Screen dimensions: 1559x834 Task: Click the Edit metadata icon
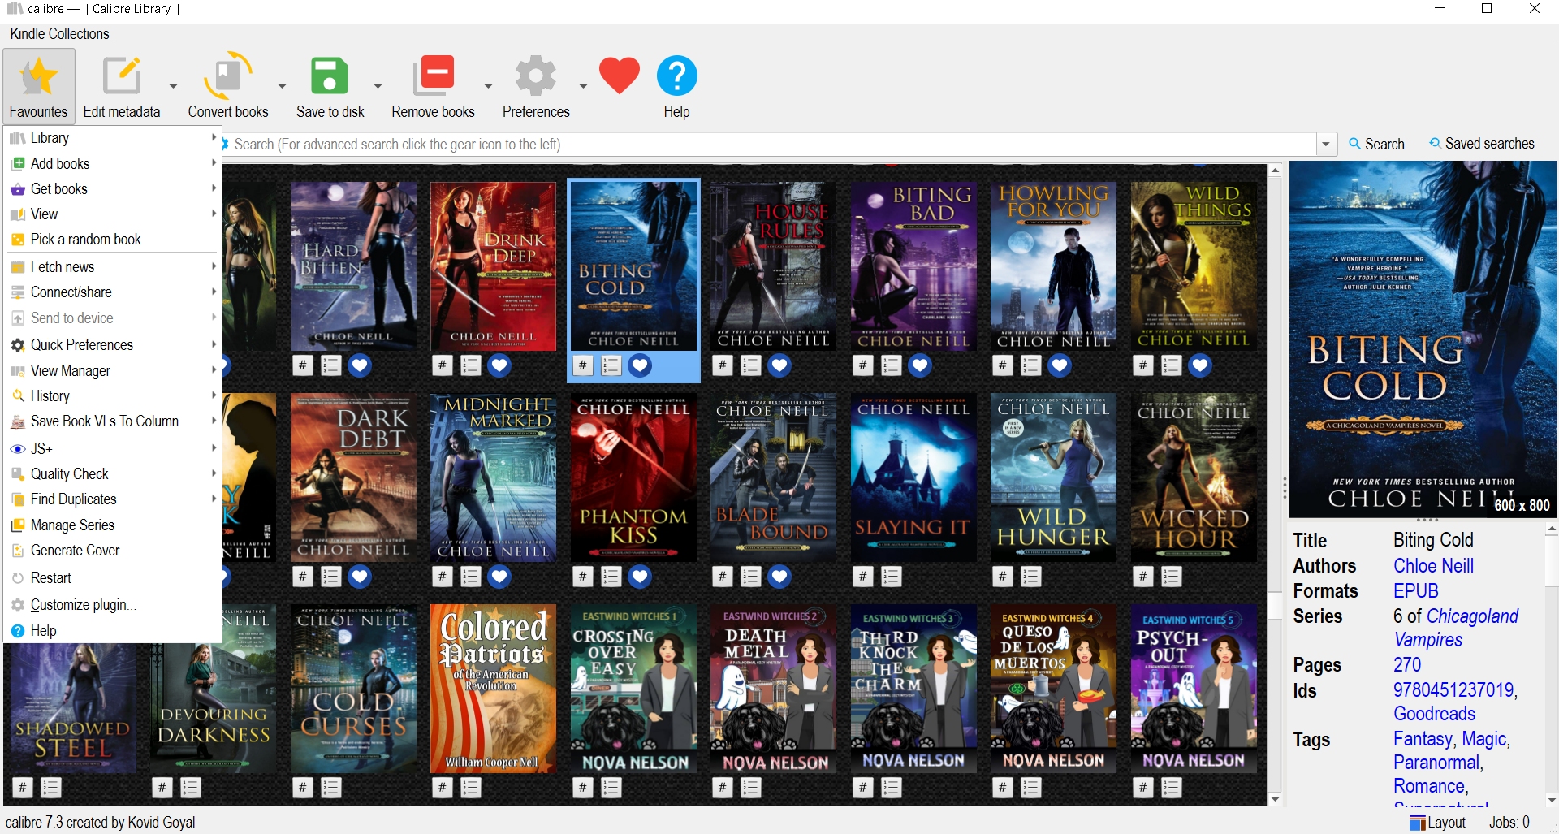click(x=122, y=76)
